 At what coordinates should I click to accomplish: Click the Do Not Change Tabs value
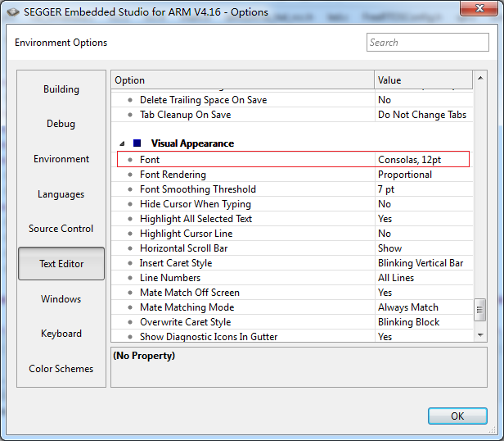coord(422,115)
